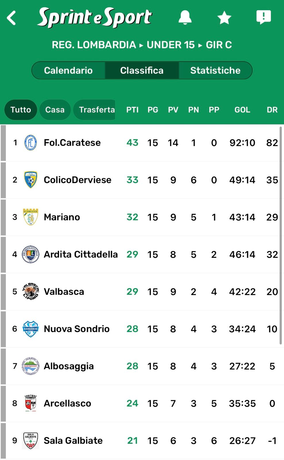Open notifications bell icon
Viewport: 284px width, 460px height.
(x=185, y=18)
